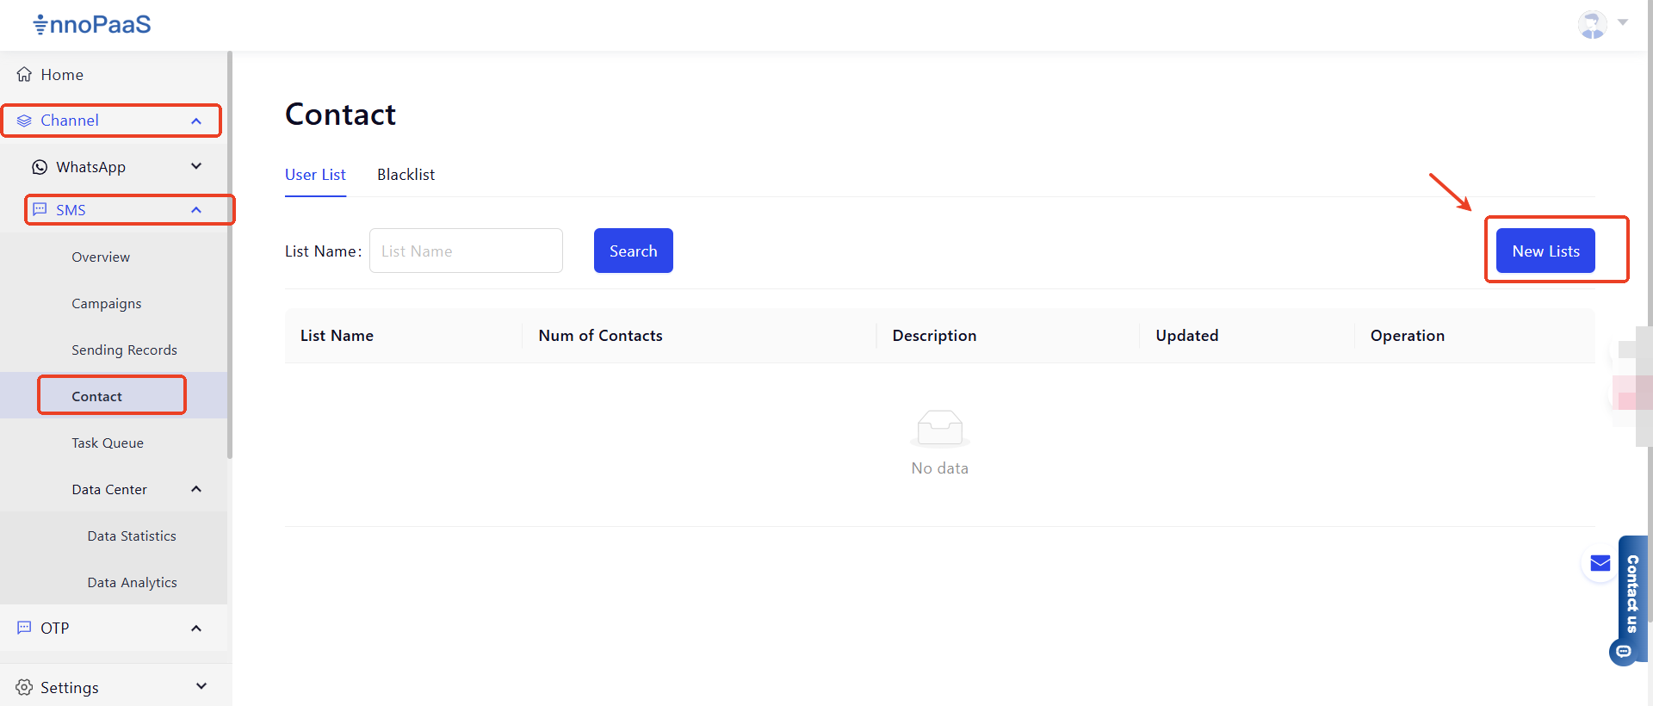Focus the List Name input field
Viewport: 1653px width, 706px height.
pyautogui.click(x=466, y=251)
